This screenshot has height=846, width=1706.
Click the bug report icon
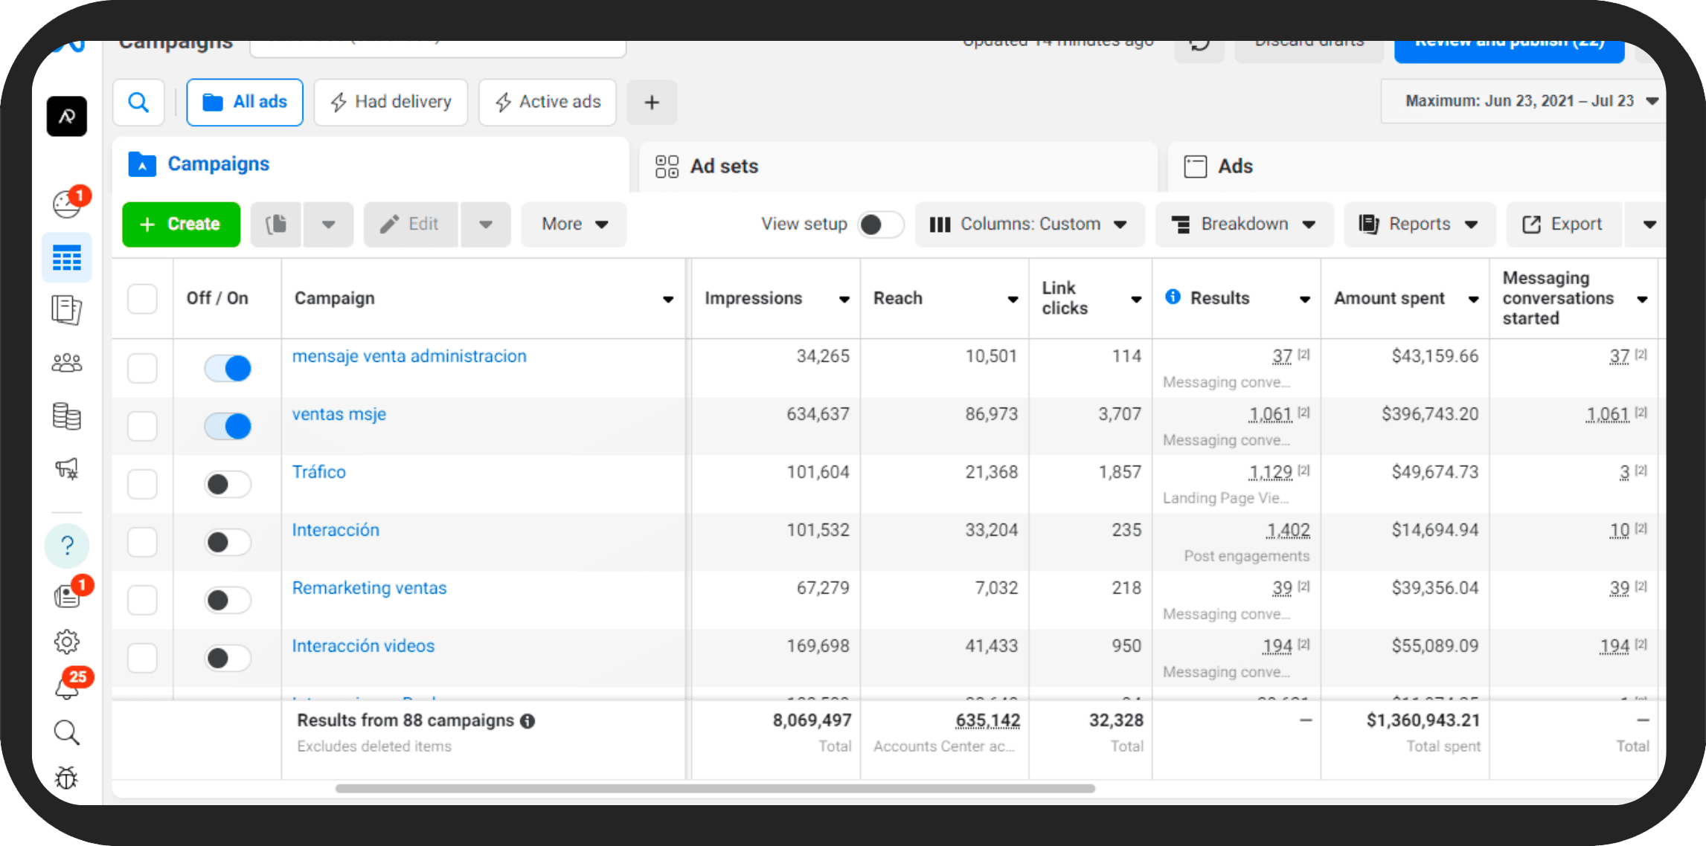click(67, 778)
